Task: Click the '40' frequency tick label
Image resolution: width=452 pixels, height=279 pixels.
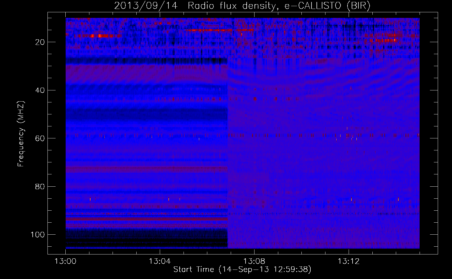Action: point(40,90)
